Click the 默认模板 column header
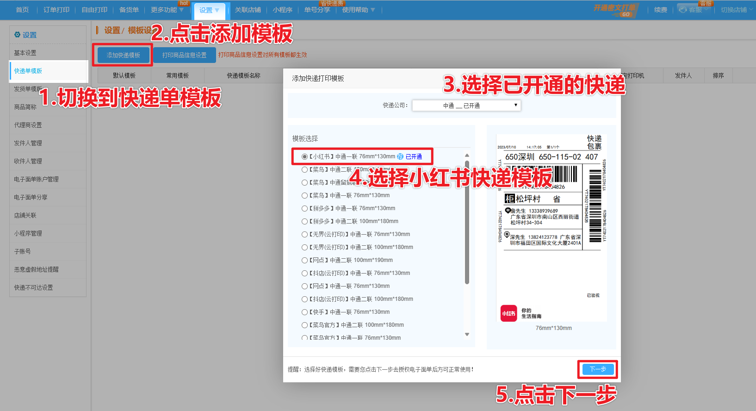This screenshot has width=756, height=411. [124, 75]
